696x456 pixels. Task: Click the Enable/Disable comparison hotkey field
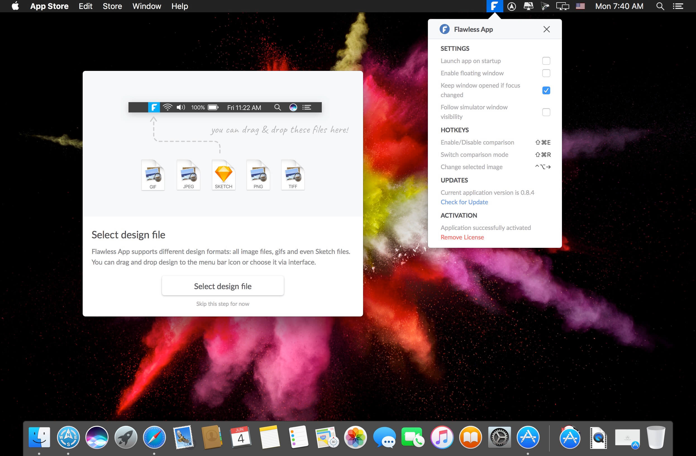point(543,142)
